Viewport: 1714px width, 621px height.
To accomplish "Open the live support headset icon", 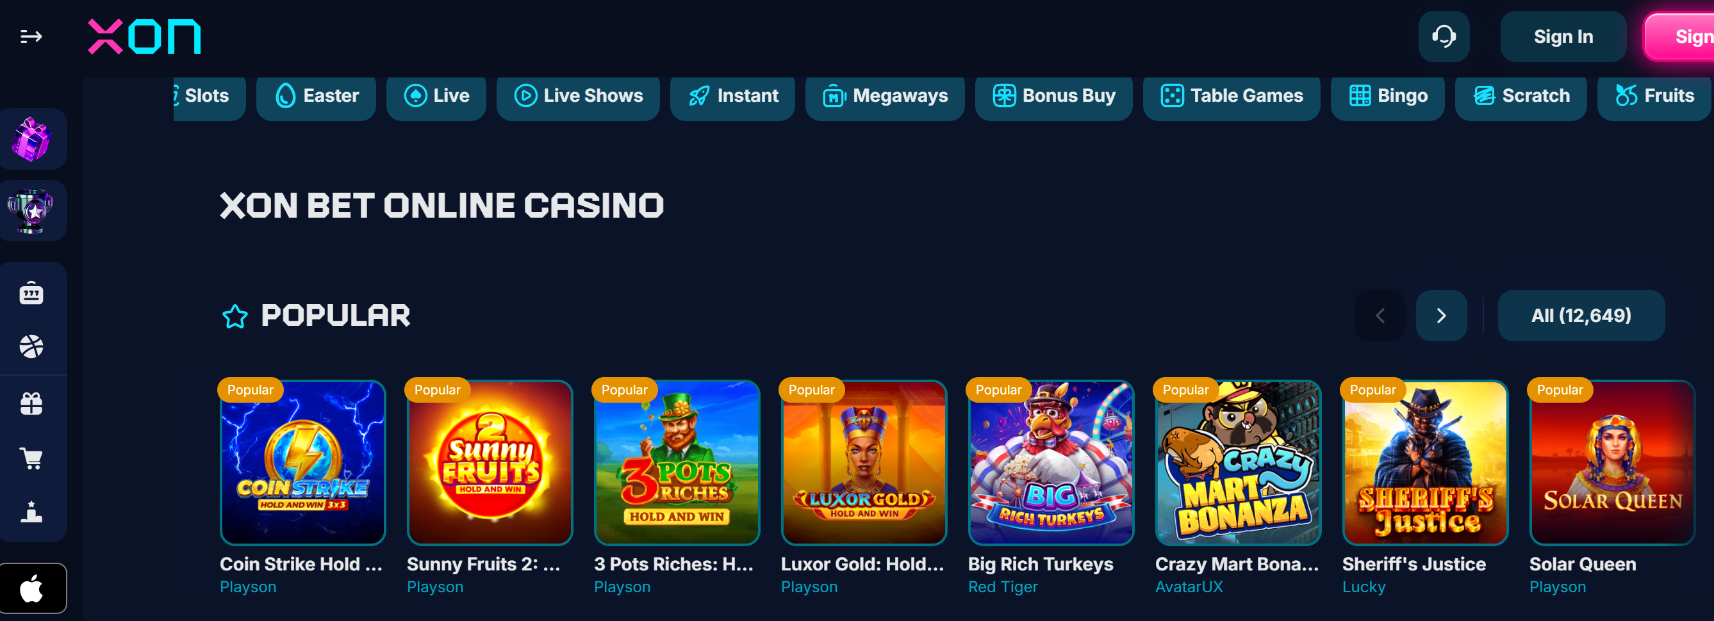I will [x=1444, y=36].
